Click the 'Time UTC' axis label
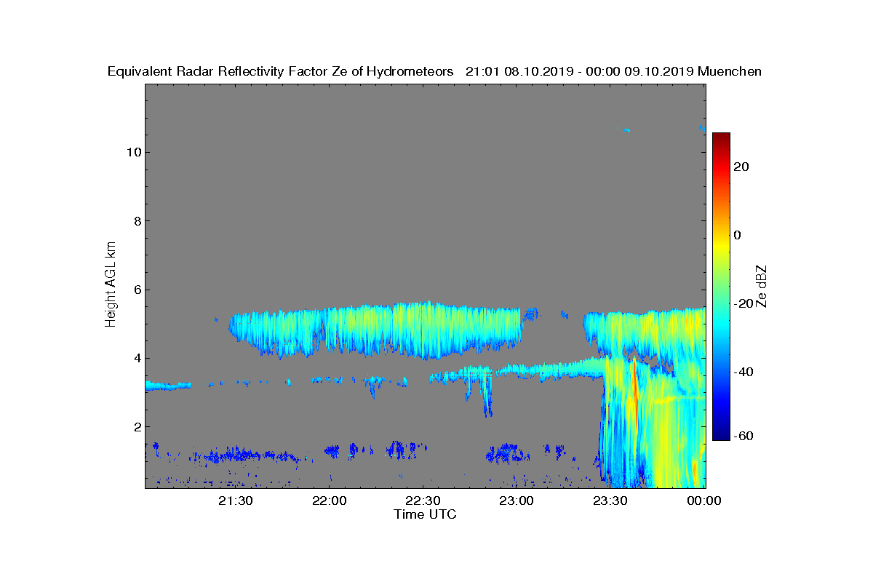Viewport: 873px width, 582px height. coord(426,514)
